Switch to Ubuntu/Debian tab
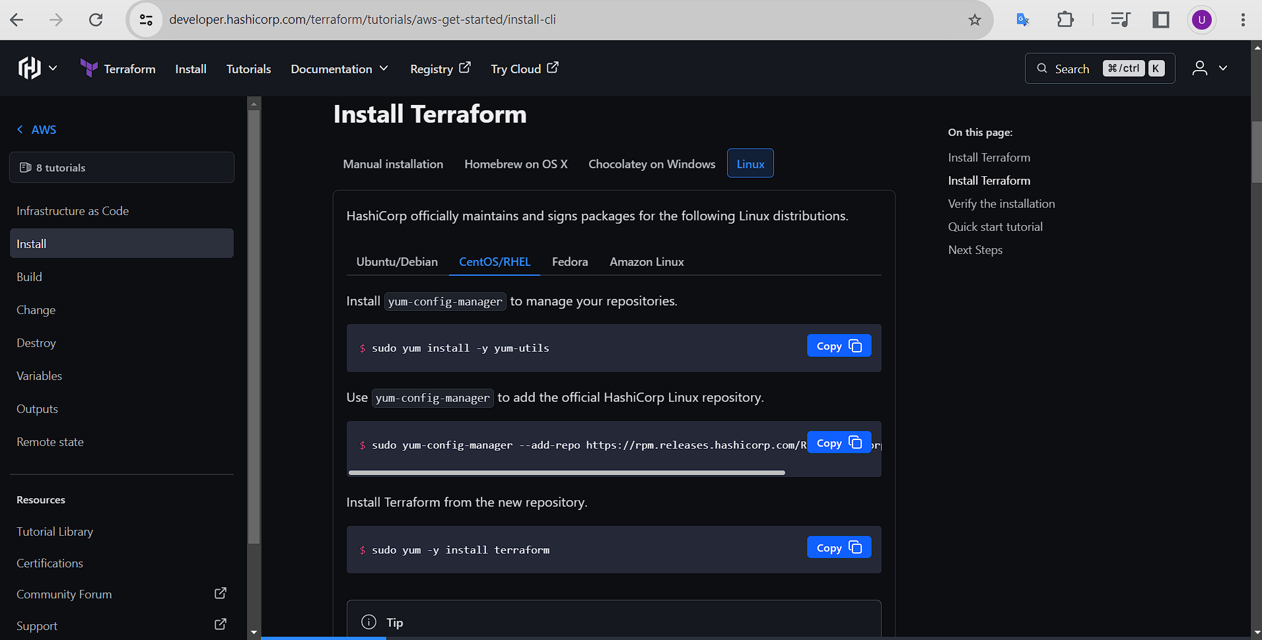Image resolution: width=1262 pixels, height=640 pixels. (x=396, y=262)
